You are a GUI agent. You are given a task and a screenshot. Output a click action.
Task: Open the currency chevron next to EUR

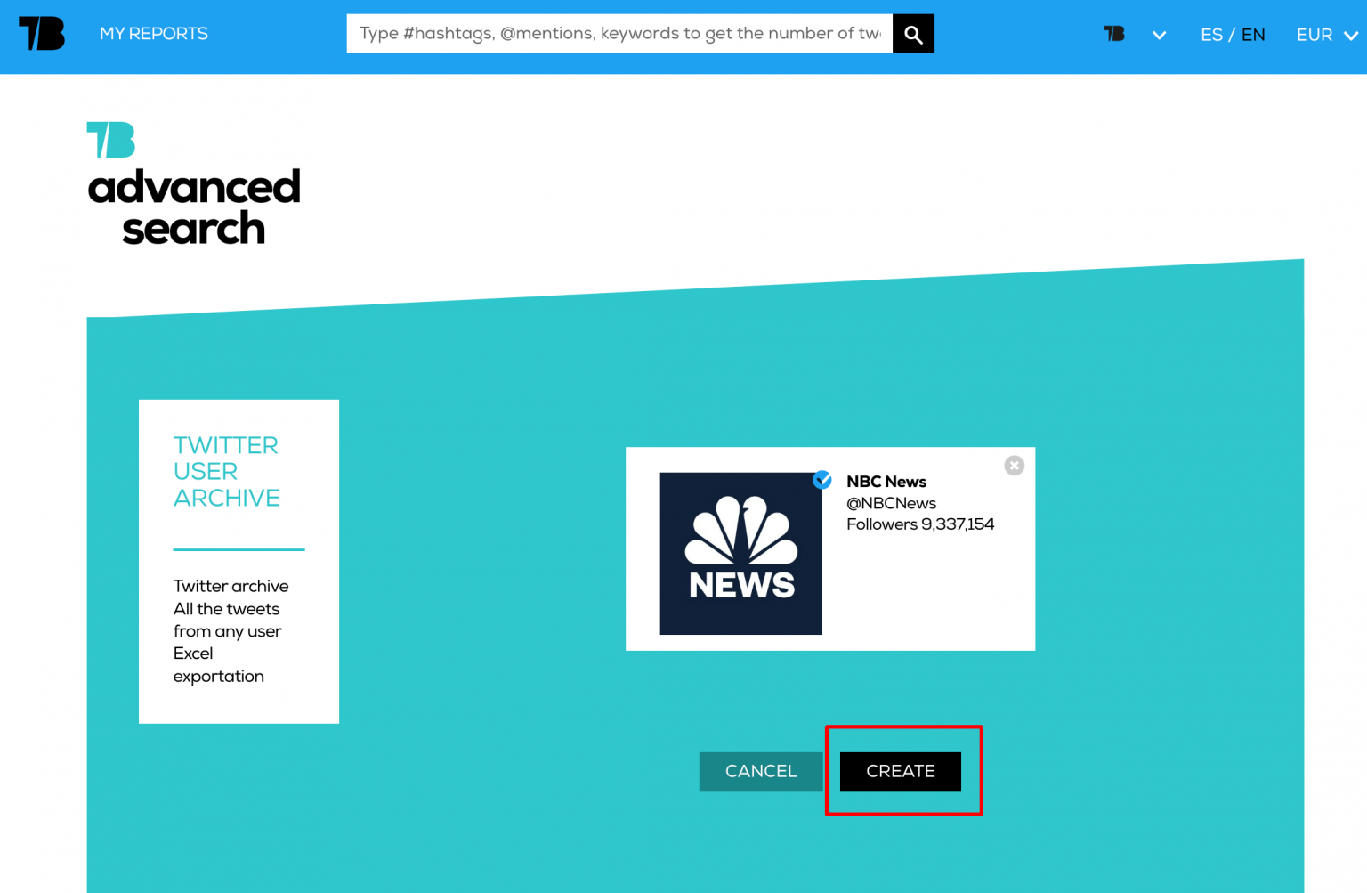pos(1349,36)
